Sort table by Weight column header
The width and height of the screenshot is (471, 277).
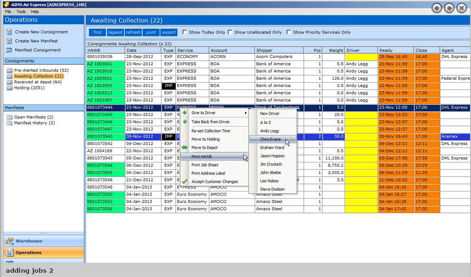click(x=336, y=50)
